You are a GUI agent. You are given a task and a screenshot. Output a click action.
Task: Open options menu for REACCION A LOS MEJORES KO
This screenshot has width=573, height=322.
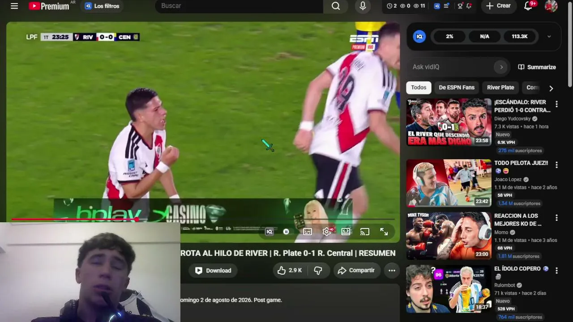pyautogui.click(x=556, y=218)
